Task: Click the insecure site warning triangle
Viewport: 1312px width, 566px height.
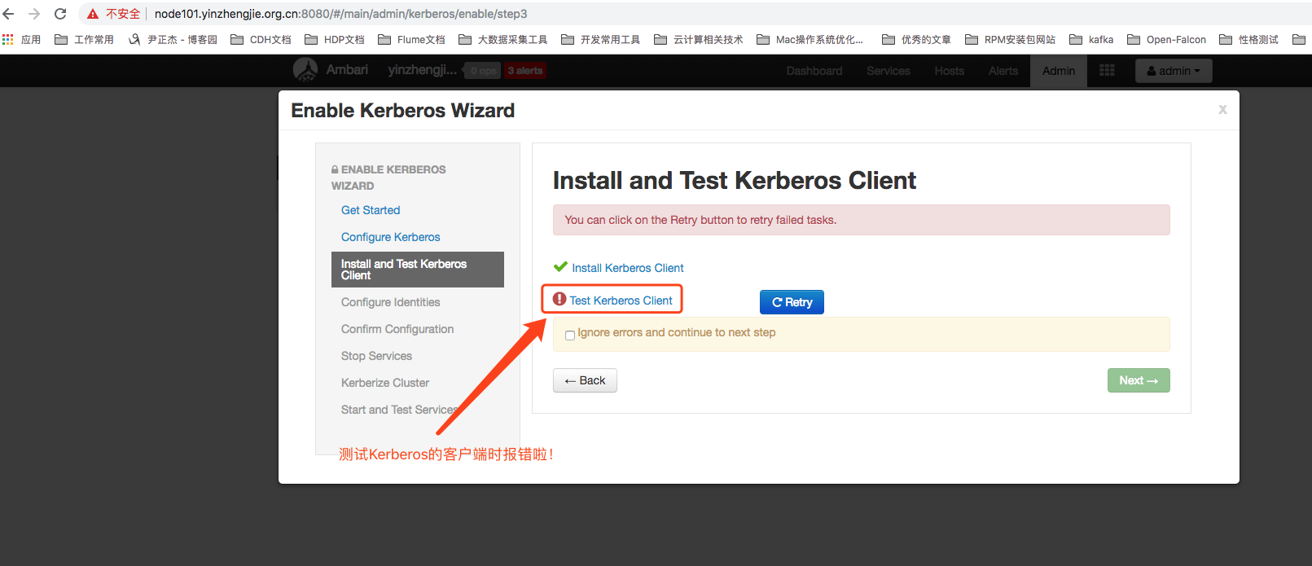Action: (x=93, y=14)
